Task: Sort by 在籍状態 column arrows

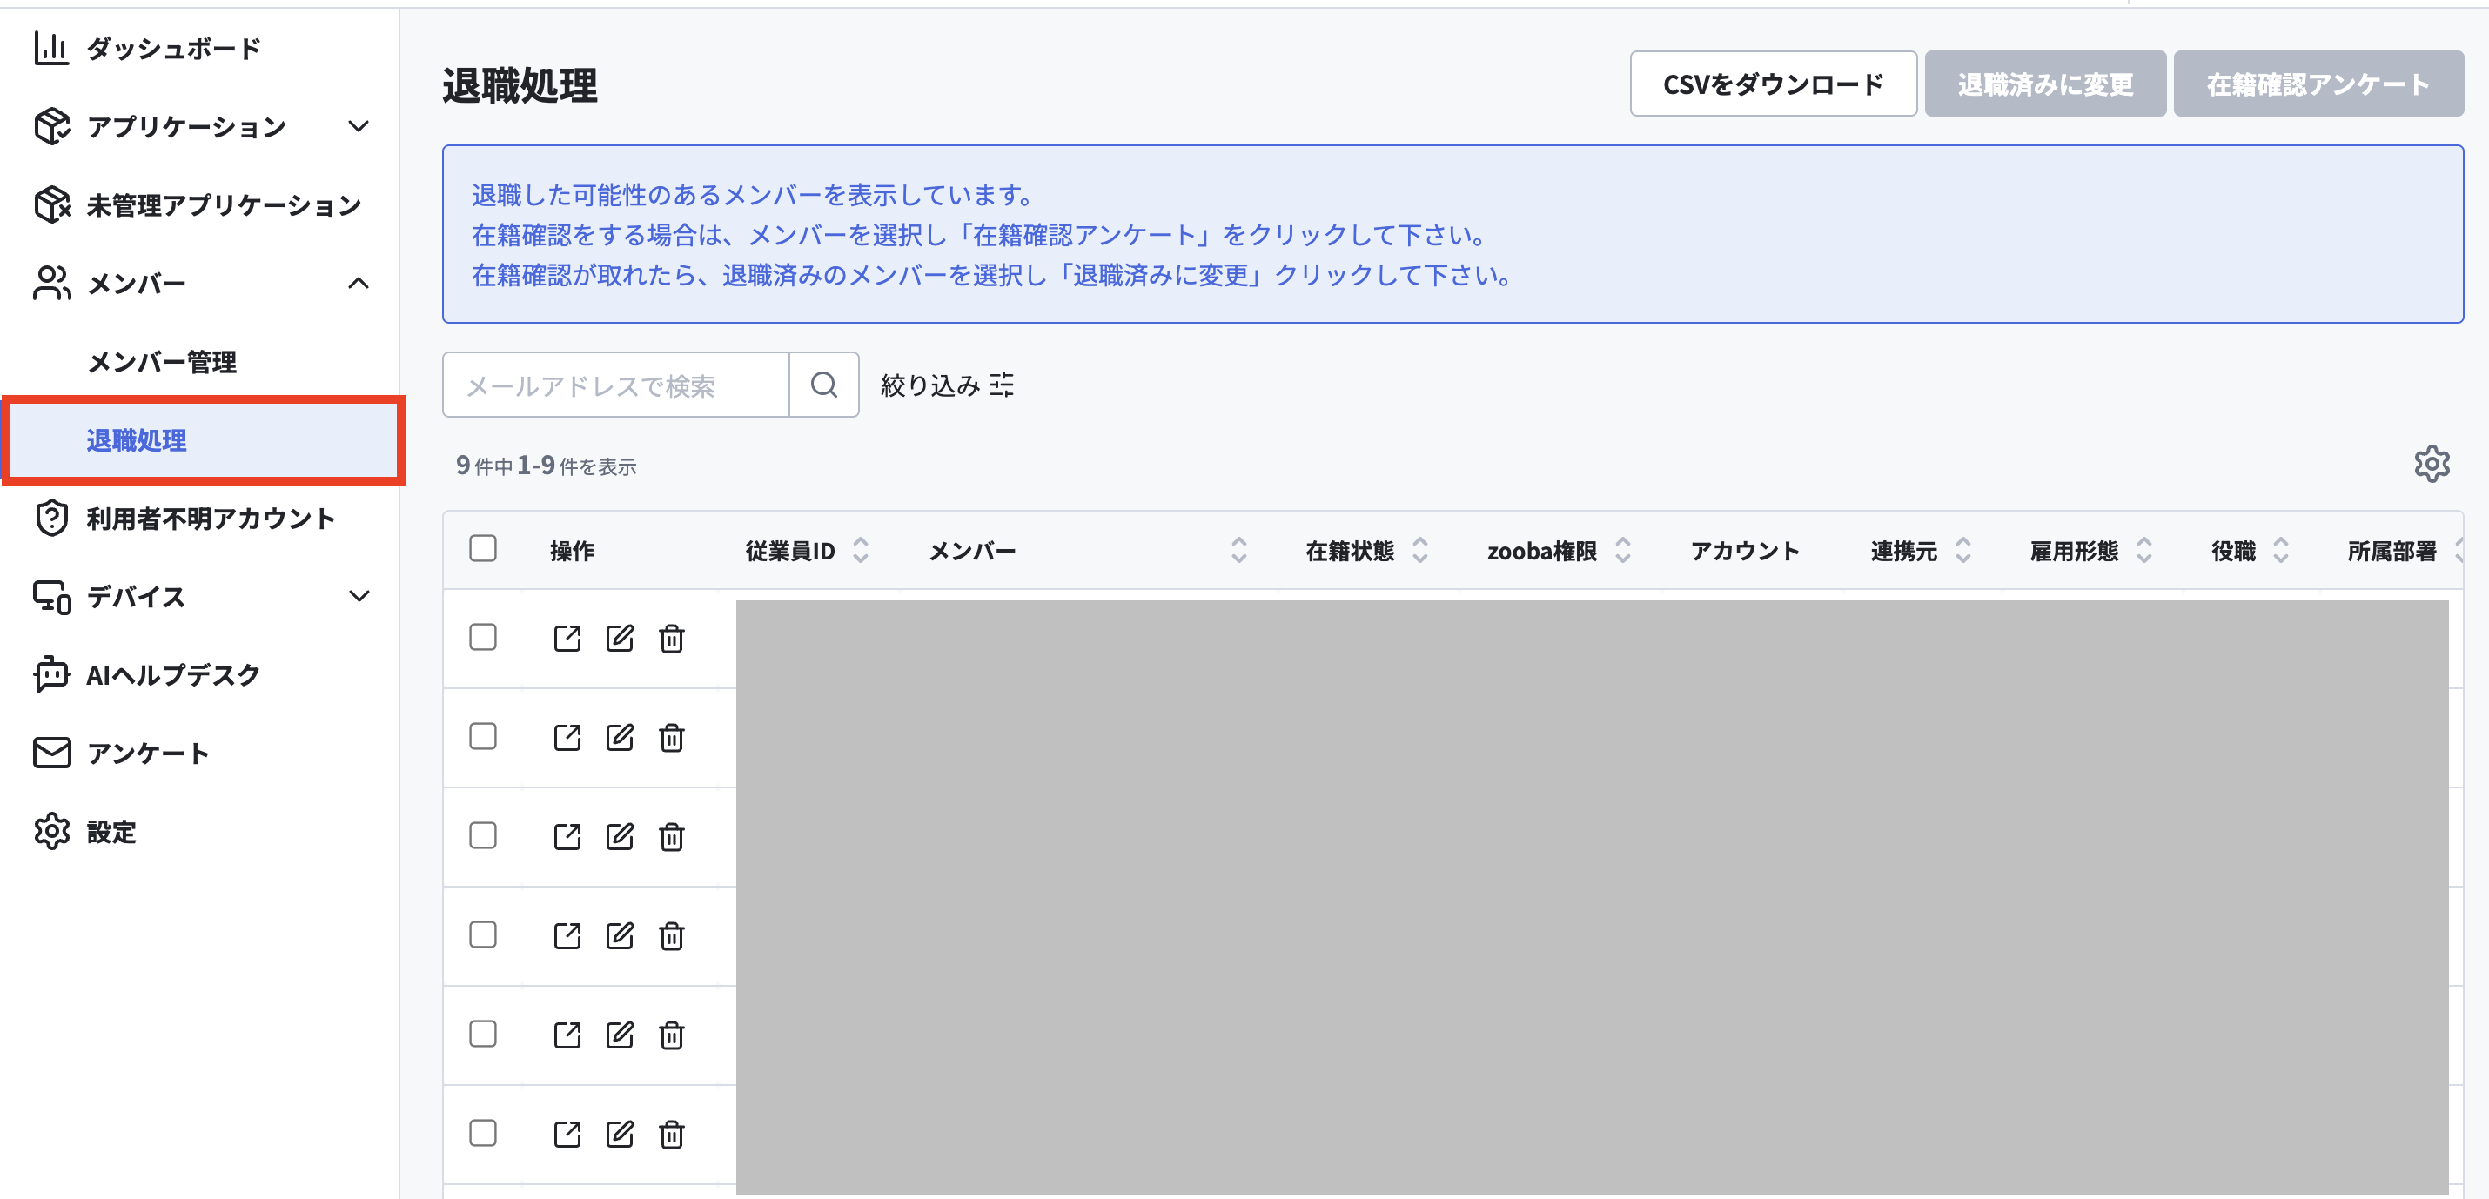Action: 1420,551
